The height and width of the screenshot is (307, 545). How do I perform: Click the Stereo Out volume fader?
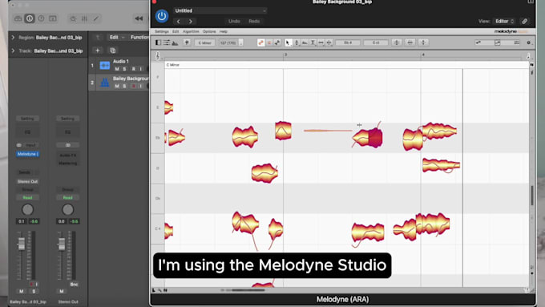62,244
